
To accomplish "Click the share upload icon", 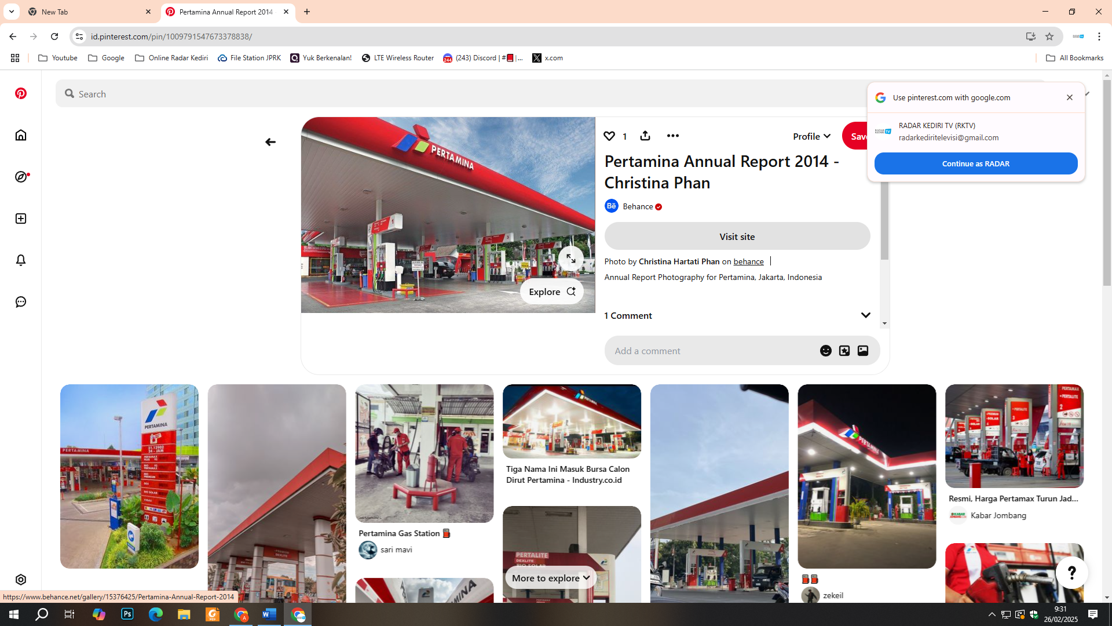I will (645, 136).
